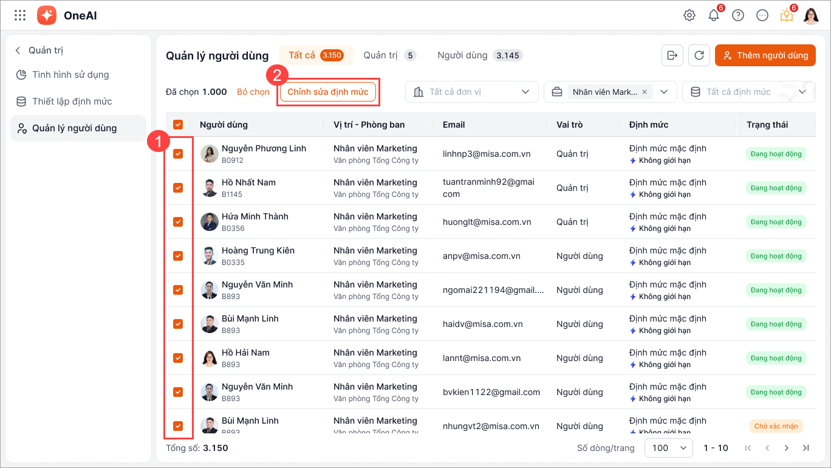The height and width of the screenshot is (468, 831).
Task: Click the Chờ xác nhận status badge
Action: click(x=776, y=426)
